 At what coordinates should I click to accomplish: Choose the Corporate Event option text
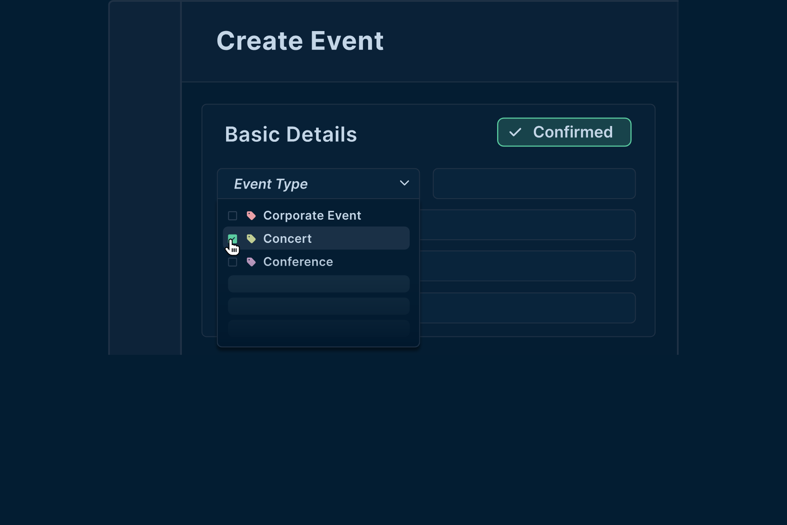(x=312, y=216)
